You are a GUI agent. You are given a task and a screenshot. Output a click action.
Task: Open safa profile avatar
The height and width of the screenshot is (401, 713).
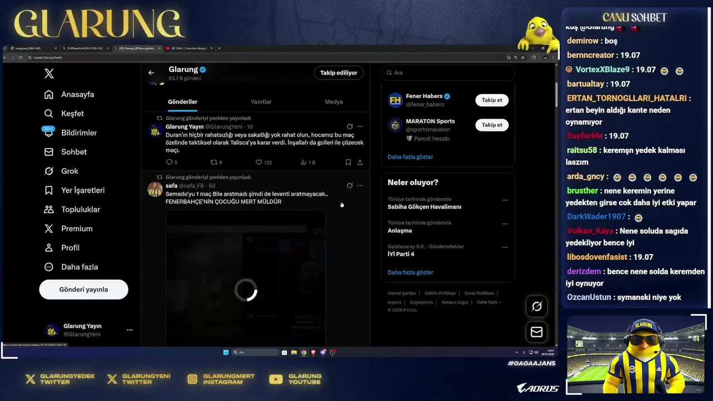click(155, 189)
